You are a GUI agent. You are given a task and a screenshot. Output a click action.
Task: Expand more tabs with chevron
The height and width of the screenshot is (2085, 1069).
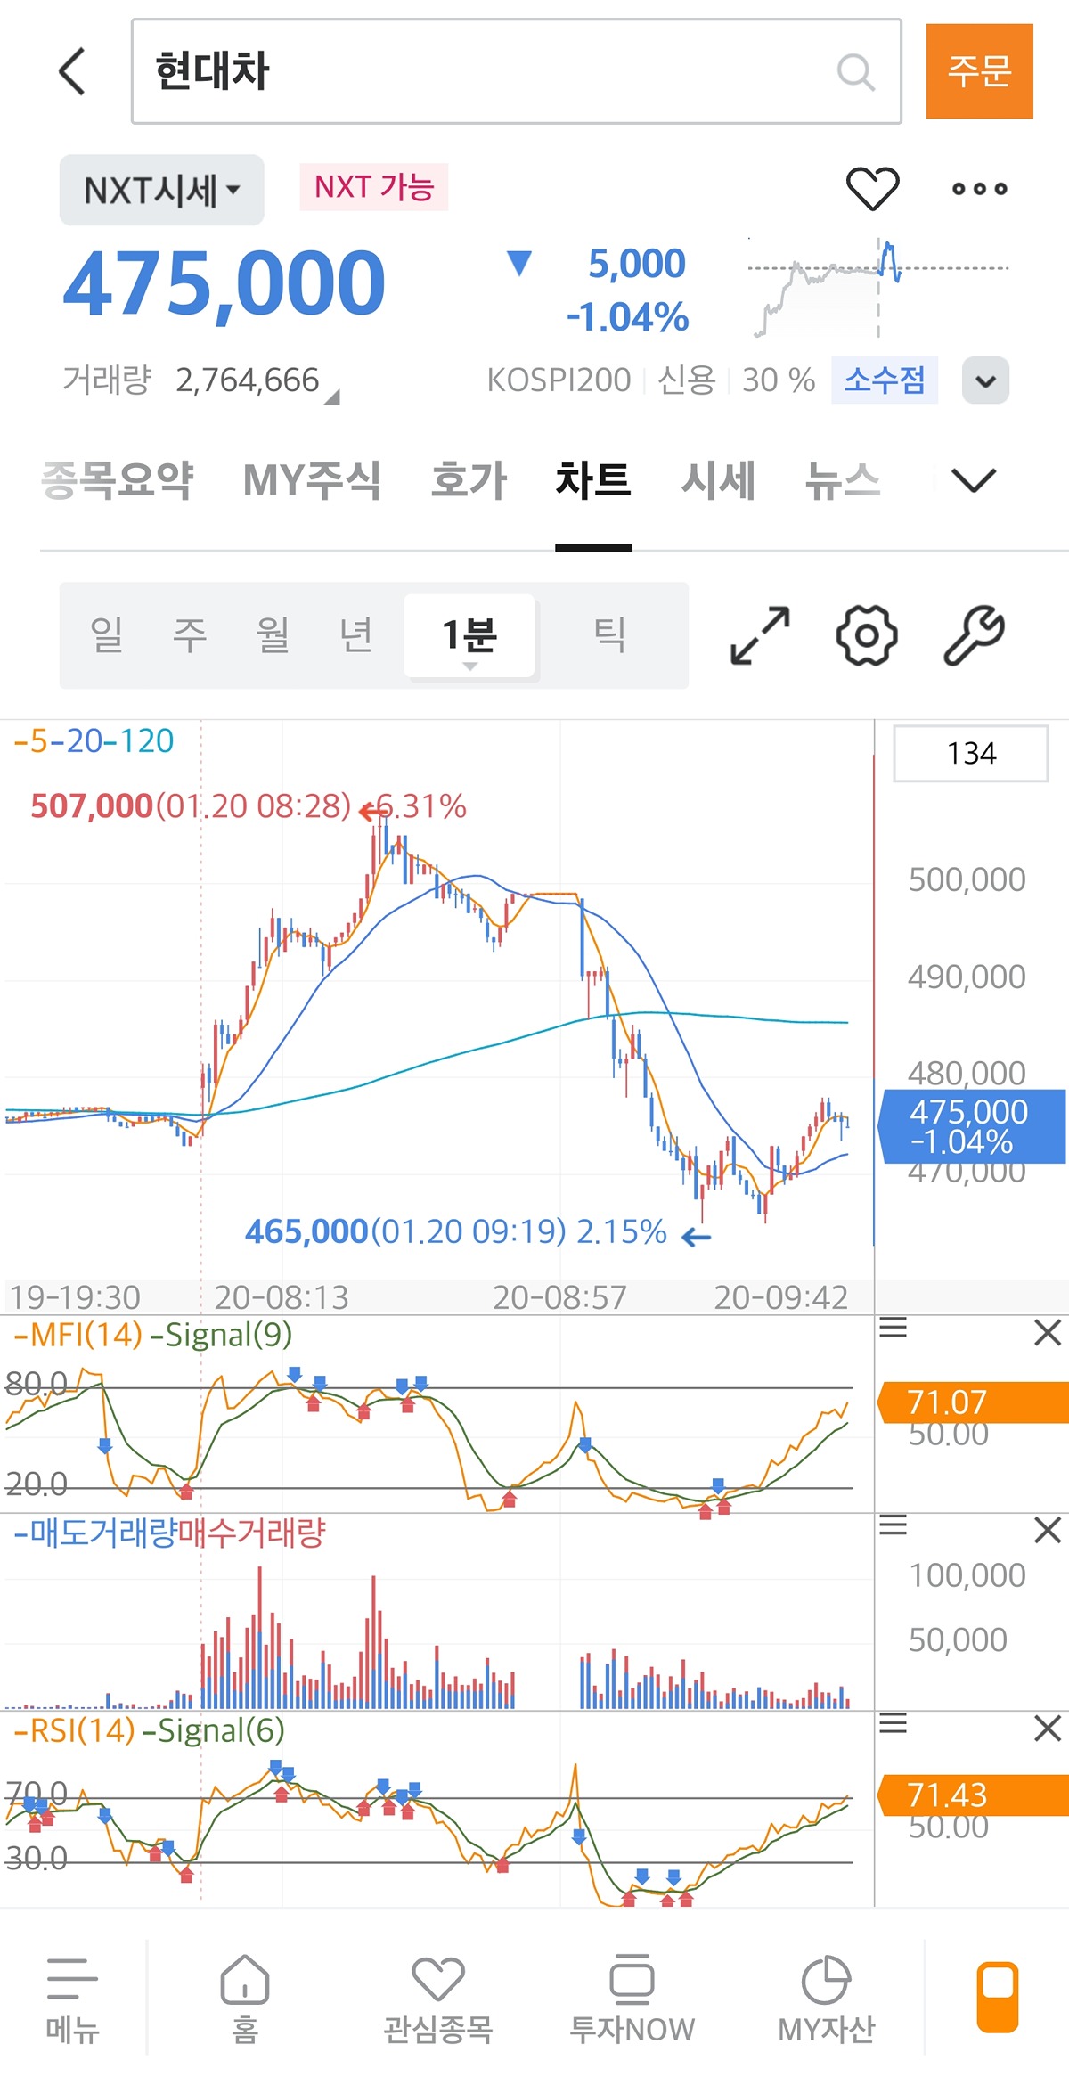point(973,481)
